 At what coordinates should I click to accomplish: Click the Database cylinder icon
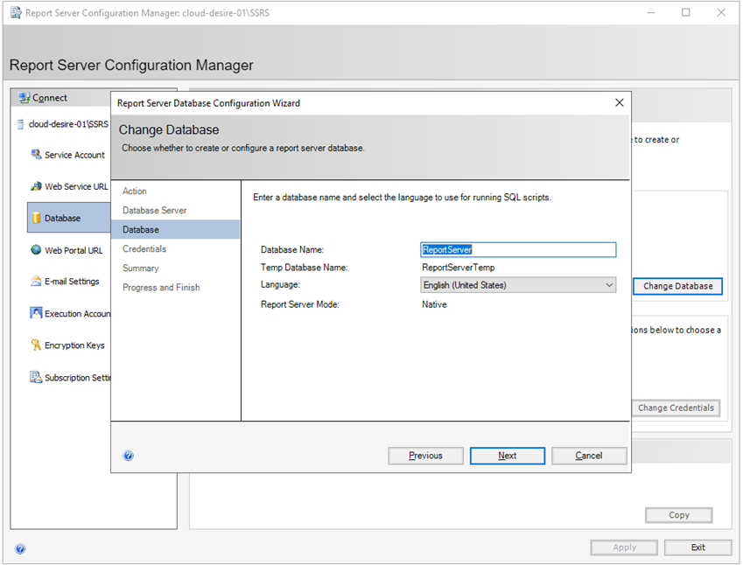click(x=37, y=218)
